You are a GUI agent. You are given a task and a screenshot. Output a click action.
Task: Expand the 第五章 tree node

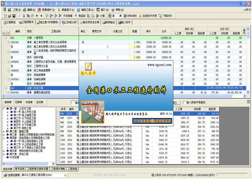pyautogui.click(x=4, y=151)
